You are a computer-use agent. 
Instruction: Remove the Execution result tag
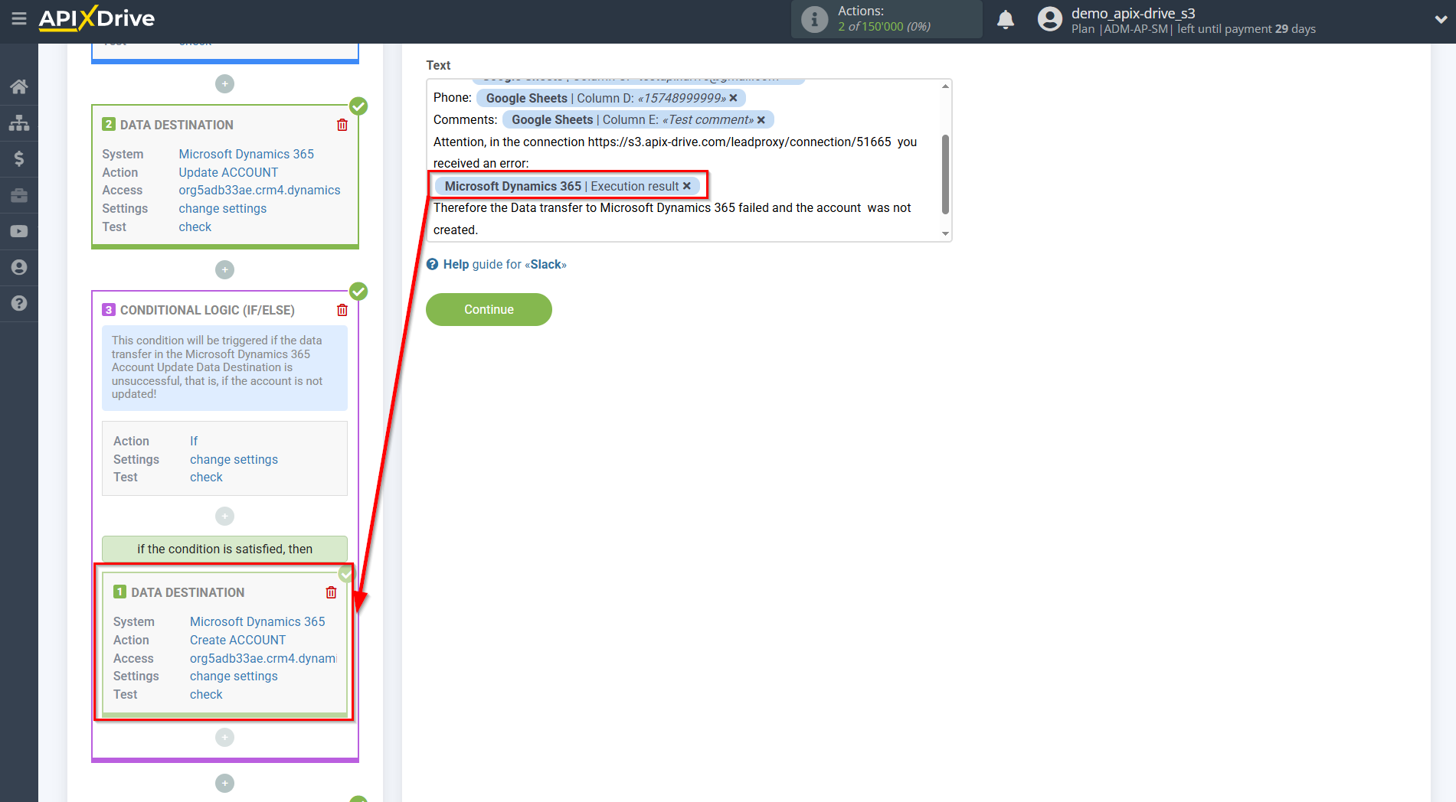pyautogui.click(x=687, y=186)
